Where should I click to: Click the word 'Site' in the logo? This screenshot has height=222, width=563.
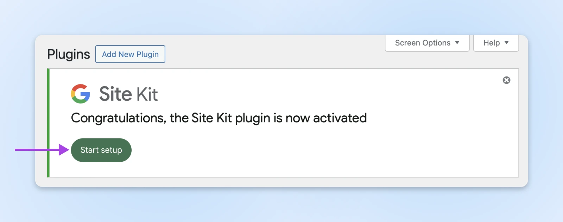tap(115, 94)
